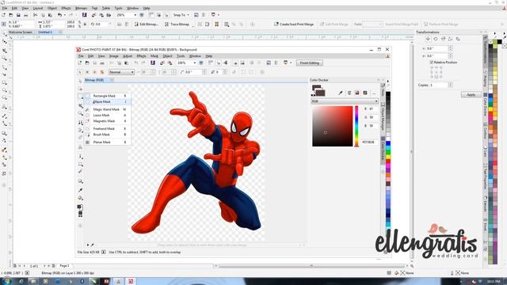Click the Finish Editing button
The height and width of the screenshot is (285, 507).
[x=310, y=63]
